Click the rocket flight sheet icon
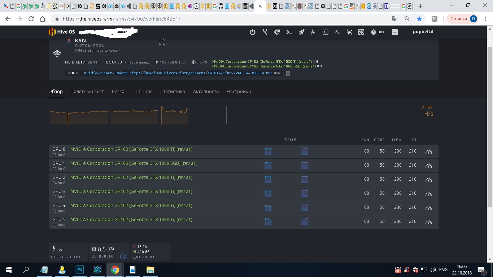The height and width of the screenshot is (277, 493). pyautogui.click(x=301, y=32)
